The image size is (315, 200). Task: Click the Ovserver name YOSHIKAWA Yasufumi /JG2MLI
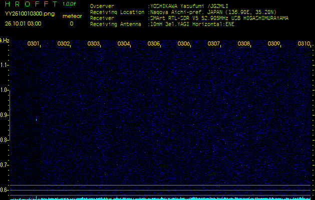pos(189,6)
